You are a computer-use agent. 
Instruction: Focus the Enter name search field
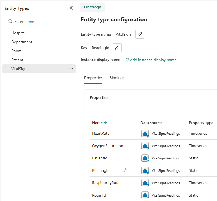[39, 22]
